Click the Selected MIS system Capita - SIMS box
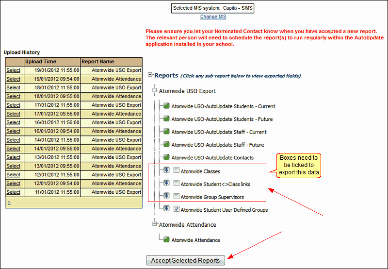 click(212, 8)
